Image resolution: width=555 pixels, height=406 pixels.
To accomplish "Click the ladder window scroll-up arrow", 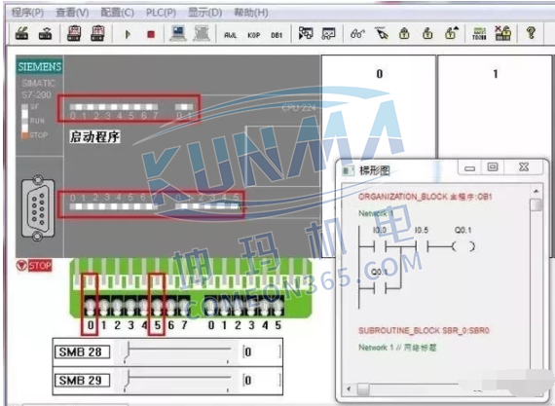I will (536, 191).
